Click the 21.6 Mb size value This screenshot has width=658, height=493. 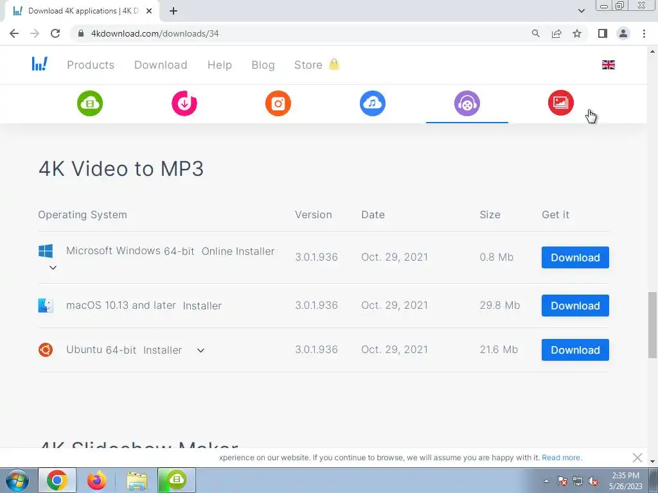499,349
